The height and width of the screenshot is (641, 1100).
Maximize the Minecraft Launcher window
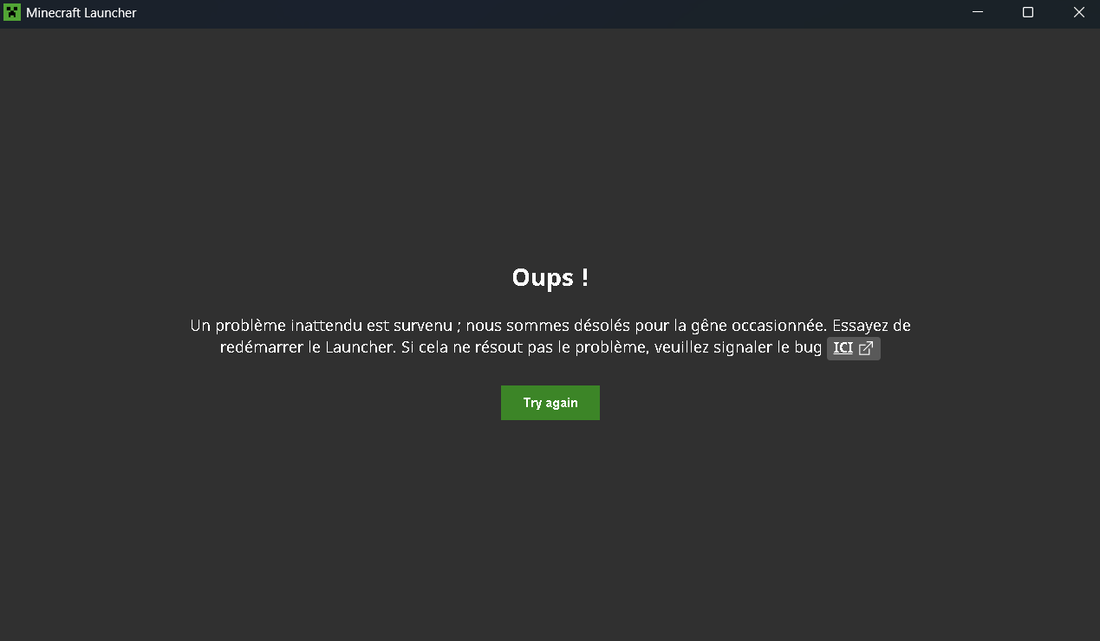(x=1028, y=12)
